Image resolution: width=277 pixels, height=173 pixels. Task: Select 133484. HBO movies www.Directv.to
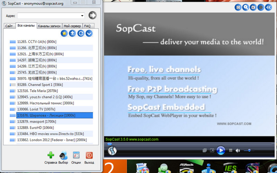click(x=55, y=134)
